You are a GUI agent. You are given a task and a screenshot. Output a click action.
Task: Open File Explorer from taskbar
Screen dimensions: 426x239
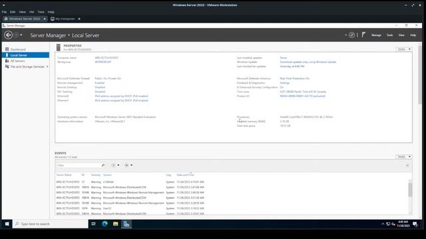coord(115,224)
